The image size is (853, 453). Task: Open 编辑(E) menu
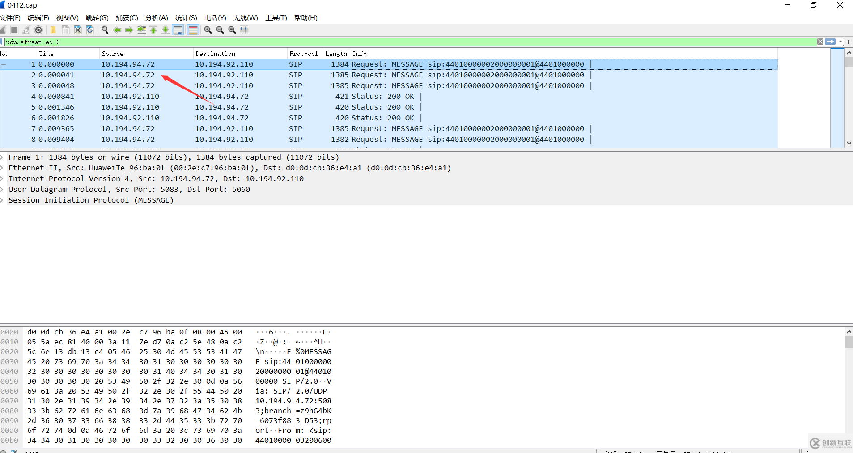[x=38, y=18]
